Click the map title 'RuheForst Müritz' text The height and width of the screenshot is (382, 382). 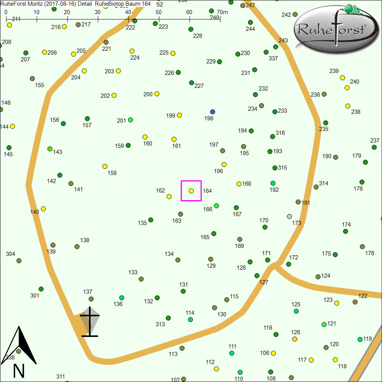(22, 4)
